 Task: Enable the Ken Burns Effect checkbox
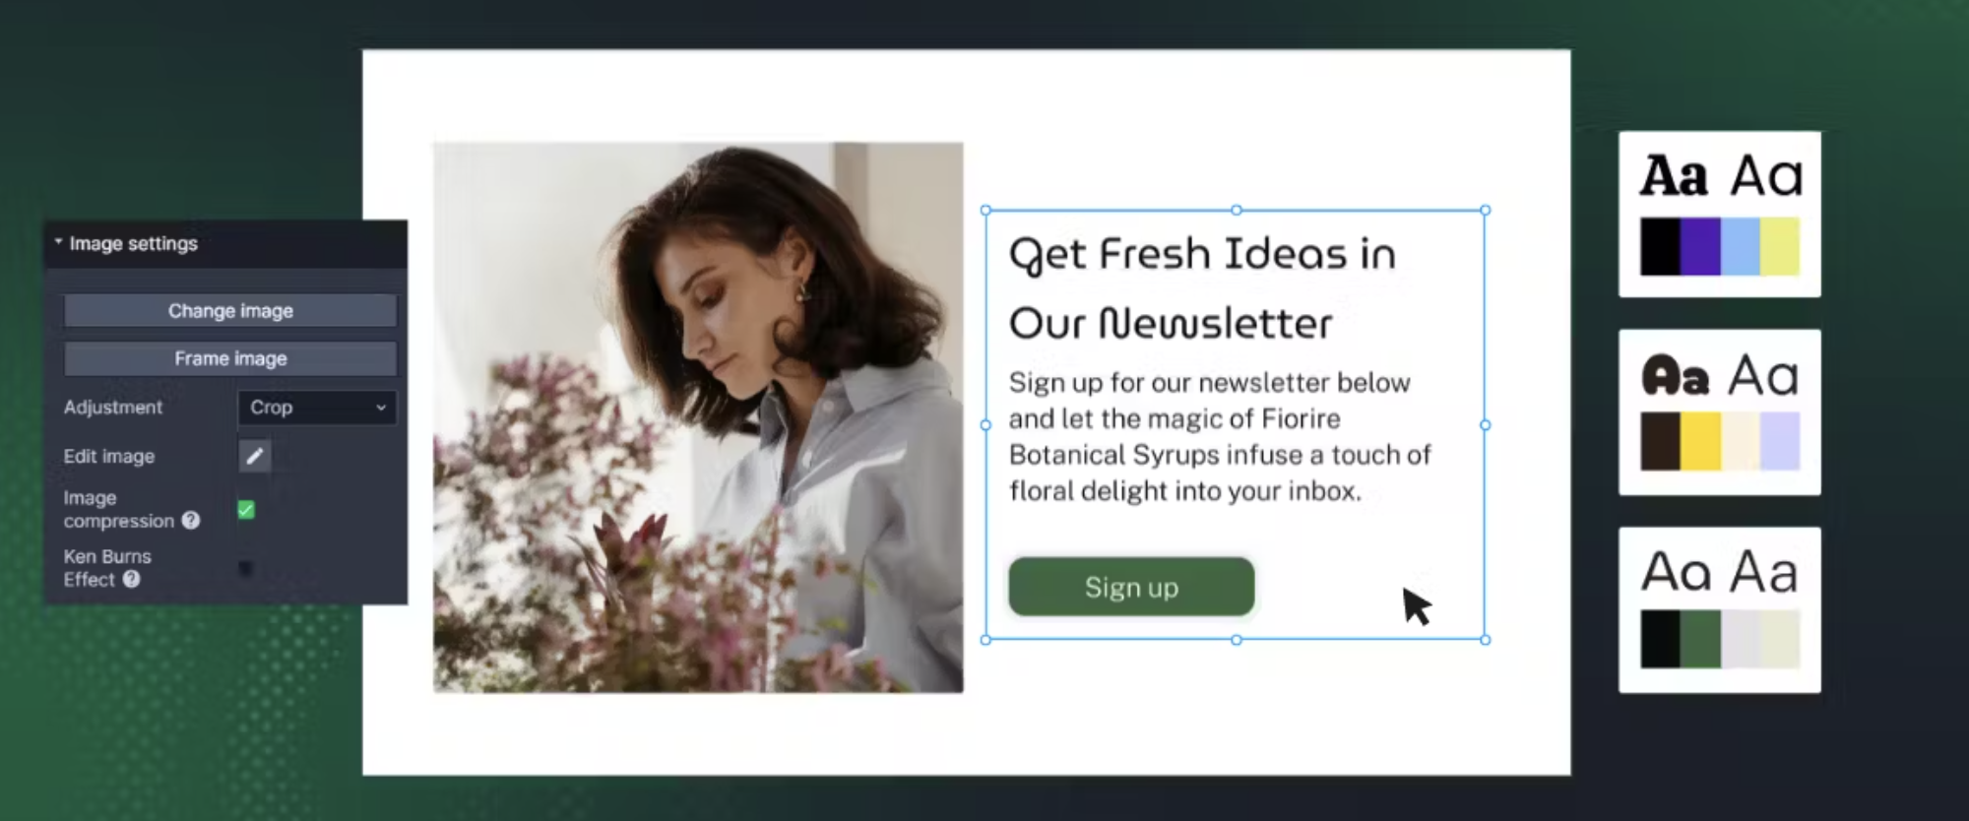tap(246, 569)
